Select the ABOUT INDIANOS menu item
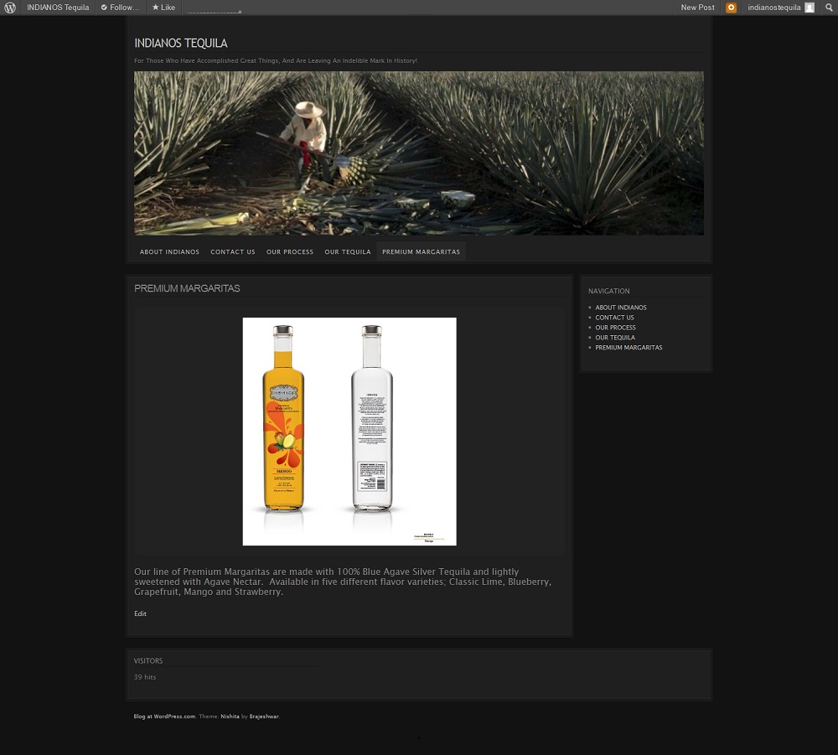This screenshot has width=838, height=755. tap(169, 251)
